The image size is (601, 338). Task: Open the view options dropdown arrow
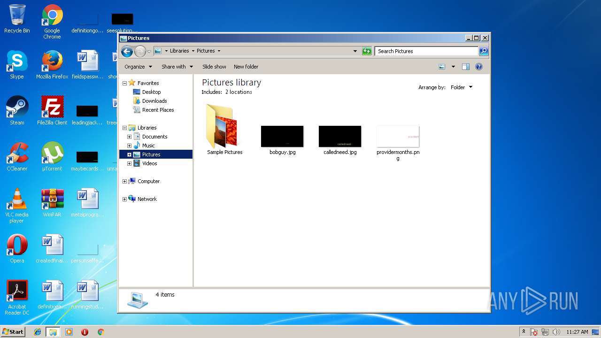tap(453, 67)
